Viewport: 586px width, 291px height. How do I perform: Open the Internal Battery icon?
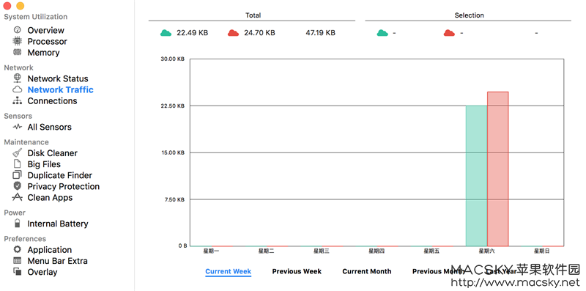17,224
